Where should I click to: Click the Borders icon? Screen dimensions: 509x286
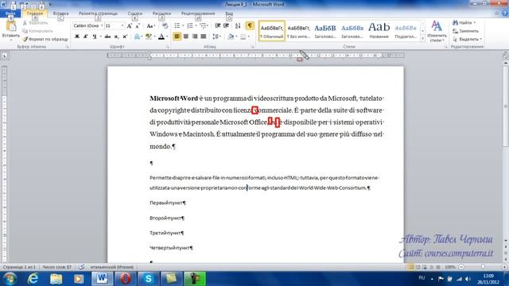click(x=243, y=37)
